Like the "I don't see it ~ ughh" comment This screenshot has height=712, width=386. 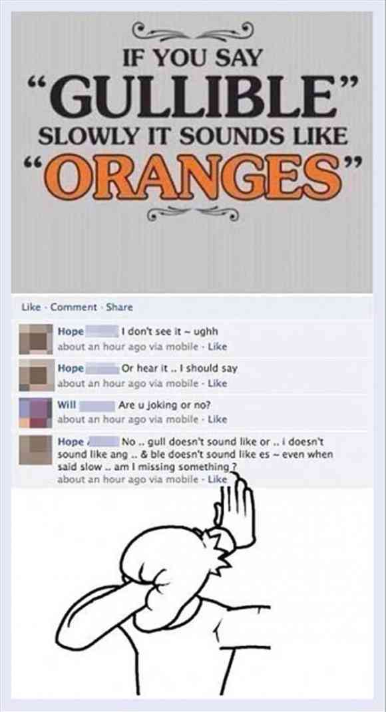tap(220, 347)
